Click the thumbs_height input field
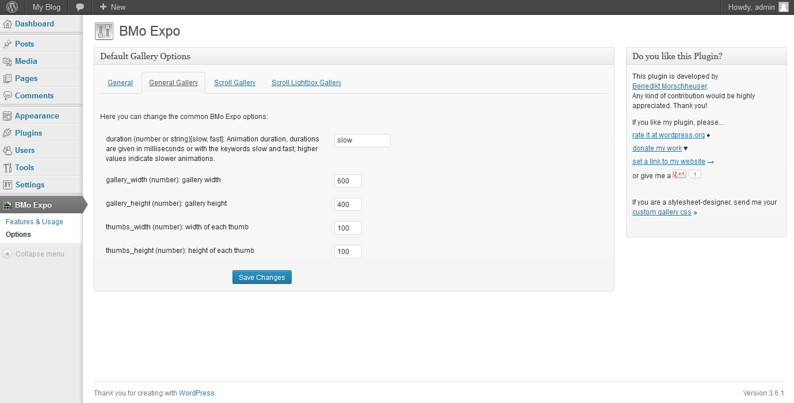The height and width of the screenshot is (403, 794). [348, 251]
